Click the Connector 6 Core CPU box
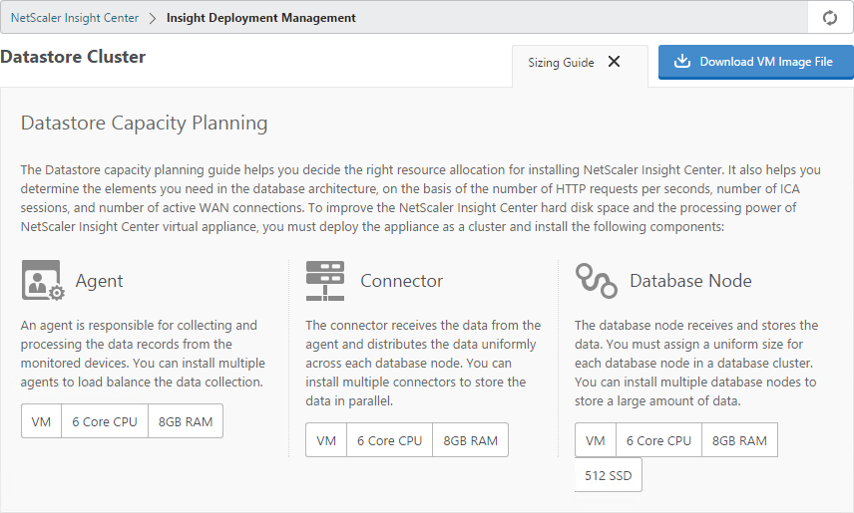Image resolution: width=854 pixels, height=513 pixels. click(x=389, y=440)
